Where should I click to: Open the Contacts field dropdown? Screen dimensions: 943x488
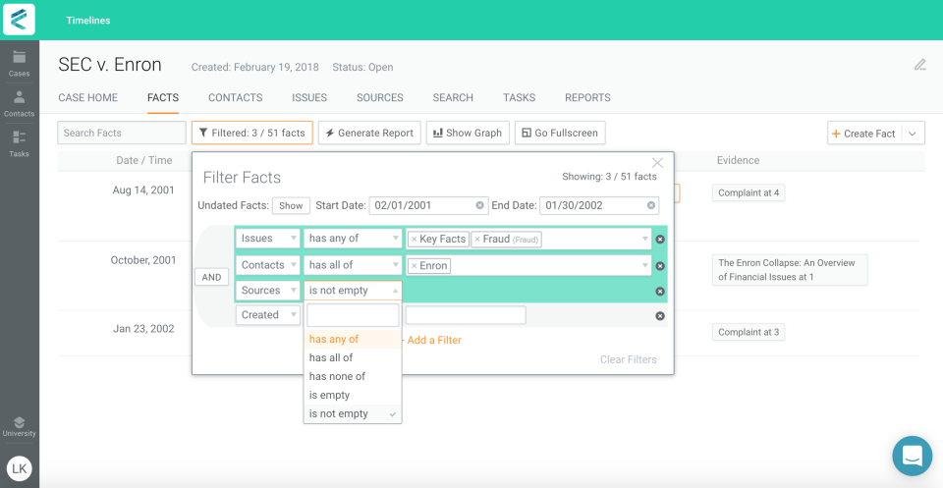[x=267, y=265]
